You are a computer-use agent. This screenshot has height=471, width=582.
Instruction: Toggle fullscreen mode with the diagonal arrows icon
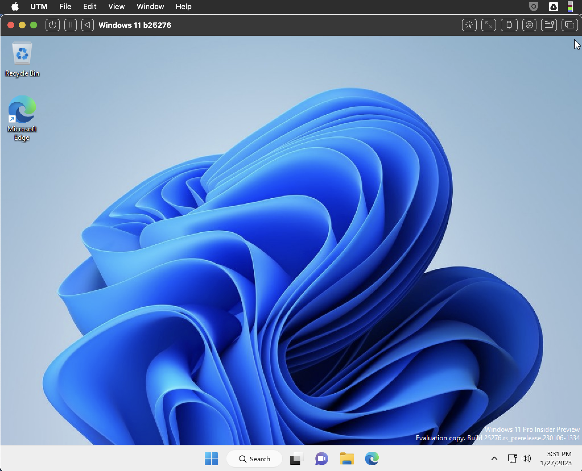pyautogui.click(x=489, y=25)
